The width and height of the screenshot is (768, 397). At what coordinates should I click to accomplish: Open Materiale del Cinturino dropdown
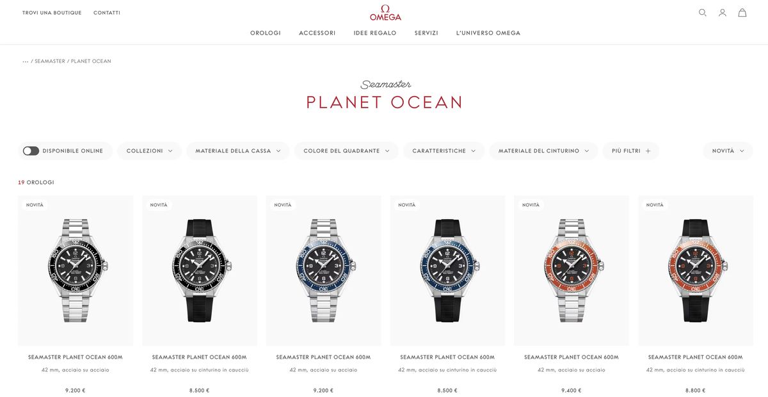tap(544, 151)
